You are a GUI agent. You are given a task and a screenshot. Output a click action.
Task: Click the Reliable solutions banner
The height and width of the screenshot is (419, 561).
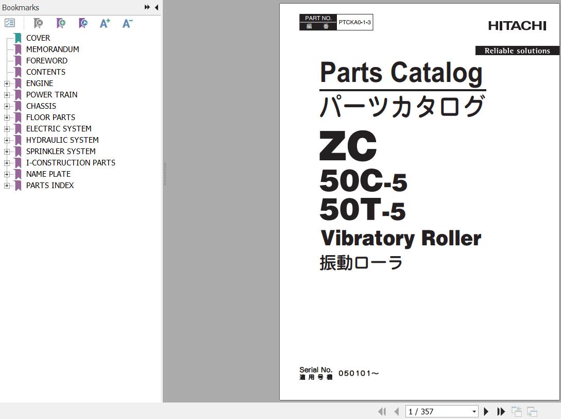pyautogui.click(x=517, y=51)
